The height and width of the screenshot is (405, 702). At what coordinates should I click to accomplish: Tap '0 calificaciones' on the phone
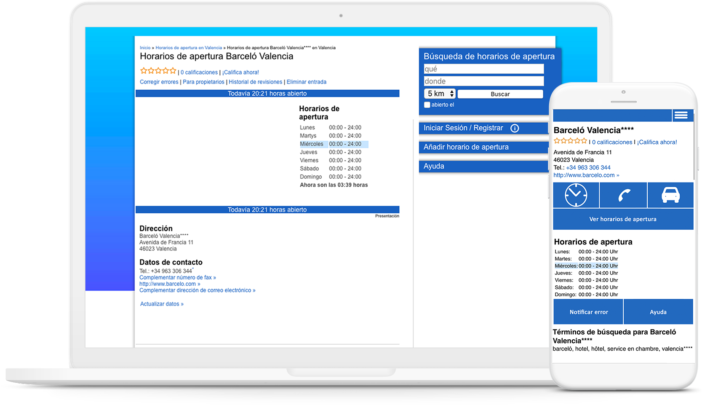pos(612,142)
